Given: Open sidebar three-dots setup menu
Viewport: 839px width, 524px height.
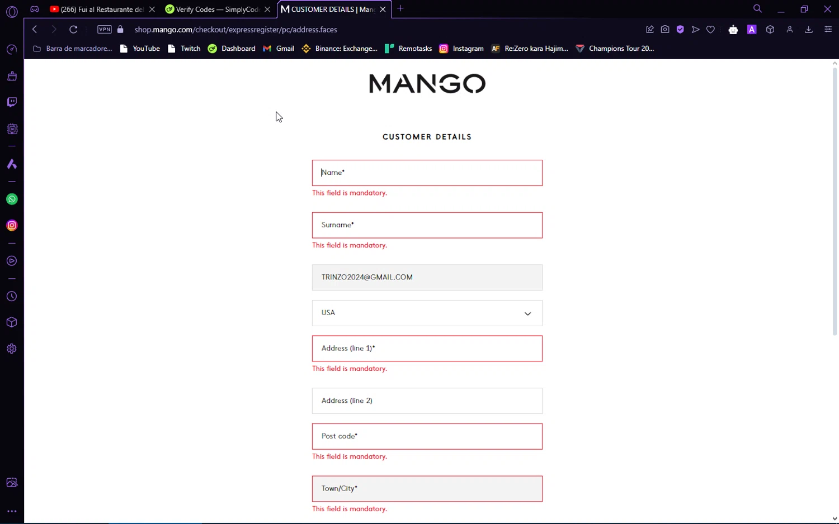Looking at the screenshot, I should point(12,511).
